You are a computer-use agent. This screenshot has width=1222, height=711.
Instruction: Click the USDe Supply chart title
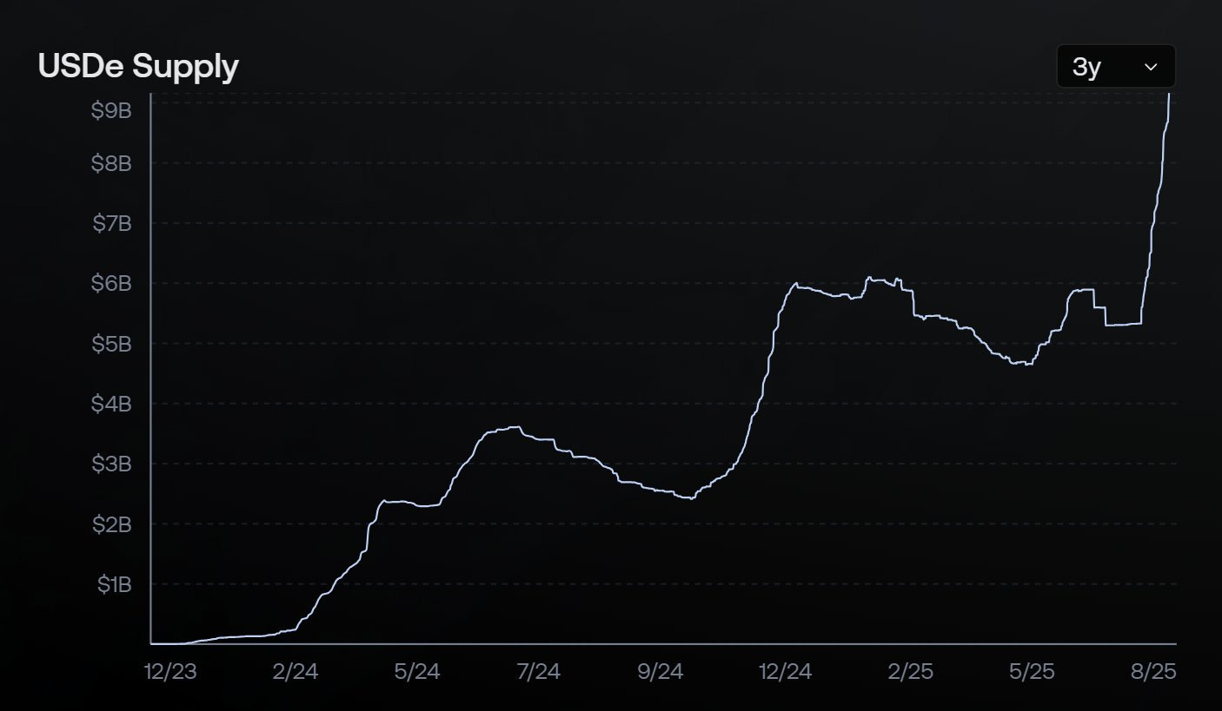138,66
